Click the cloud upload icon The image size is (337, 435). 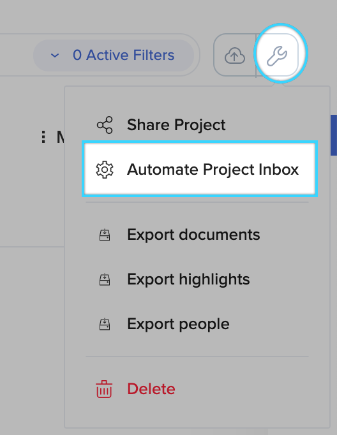(x=235, y=55)
